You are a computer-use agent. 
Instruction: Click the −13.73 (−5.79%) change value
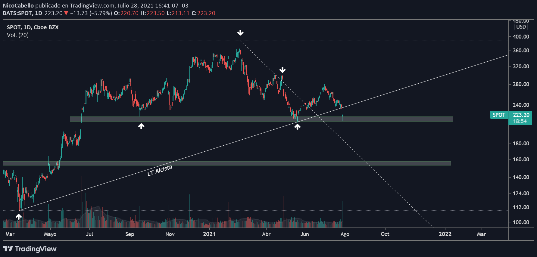91,13
